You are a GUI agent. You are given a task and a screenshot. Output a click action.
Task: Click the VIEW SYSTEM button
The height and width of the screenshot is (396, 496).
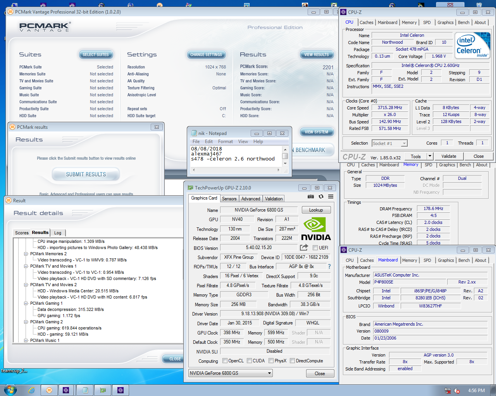click(316, 132)
